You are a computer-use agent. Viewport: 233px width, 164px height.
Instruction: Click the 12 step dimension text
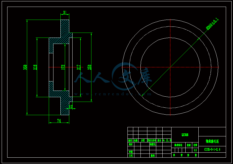click(x=71, y=107)
